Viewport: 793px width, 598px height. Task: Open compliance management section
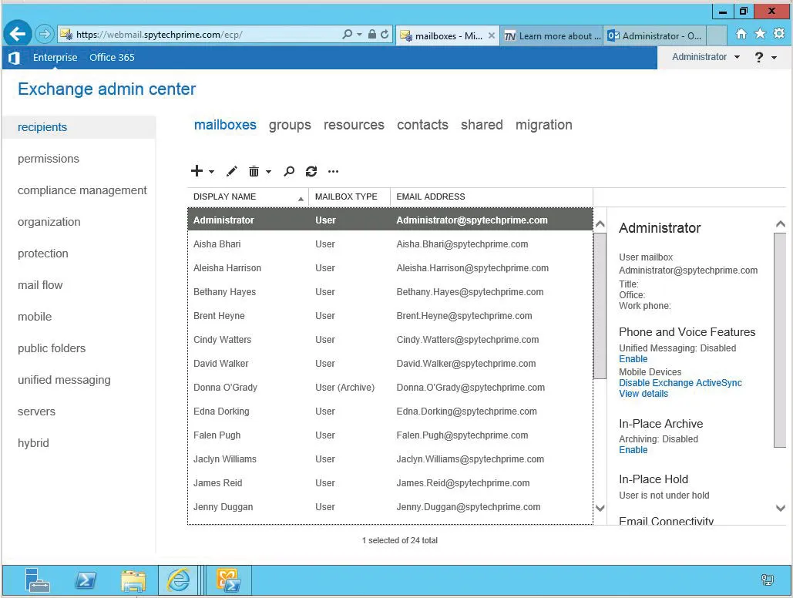tap(82, 190)
